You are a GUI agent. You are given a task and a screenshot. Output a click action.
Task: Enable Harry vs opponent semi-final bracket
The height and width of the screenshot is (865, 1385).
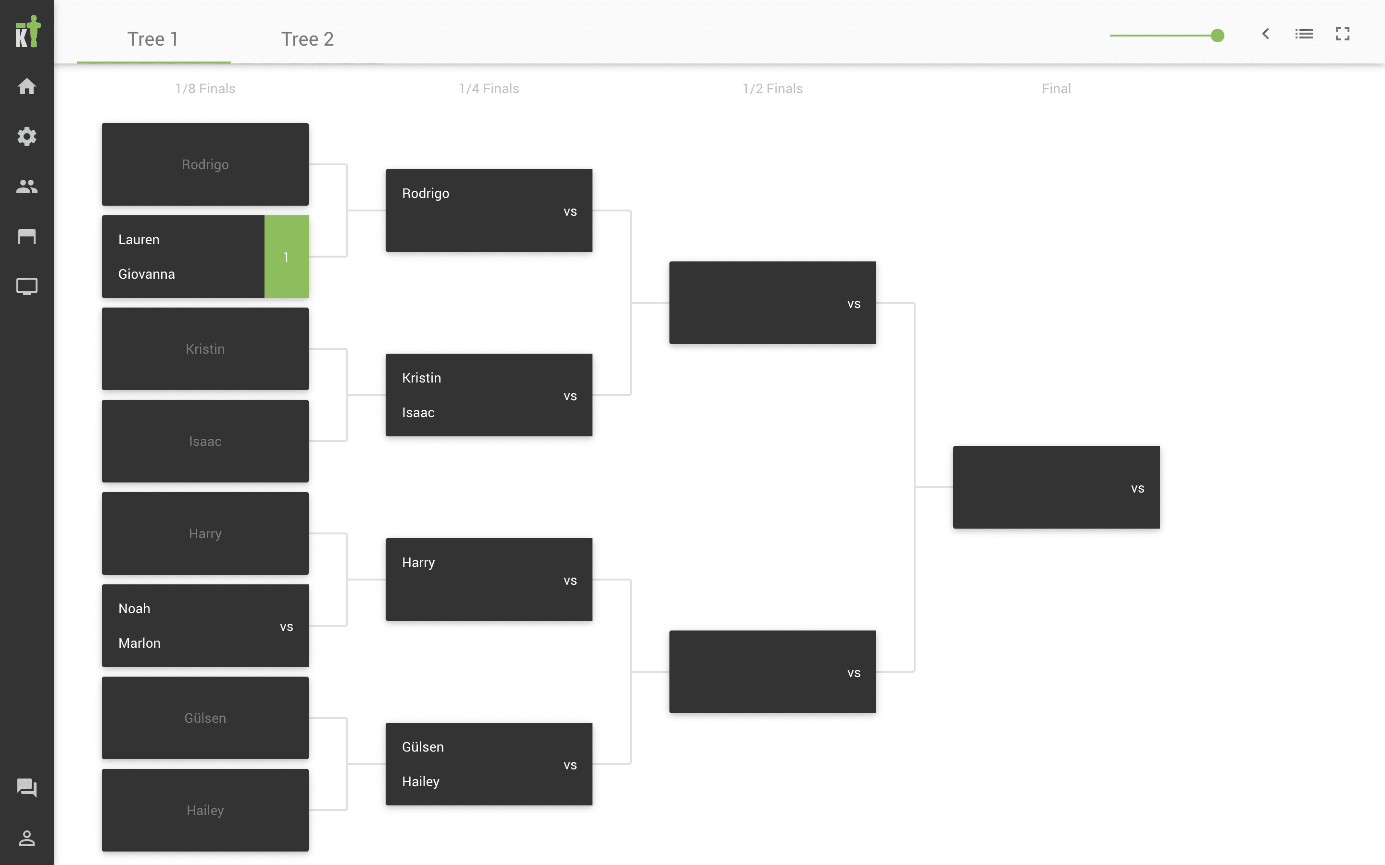pos(772,672)
